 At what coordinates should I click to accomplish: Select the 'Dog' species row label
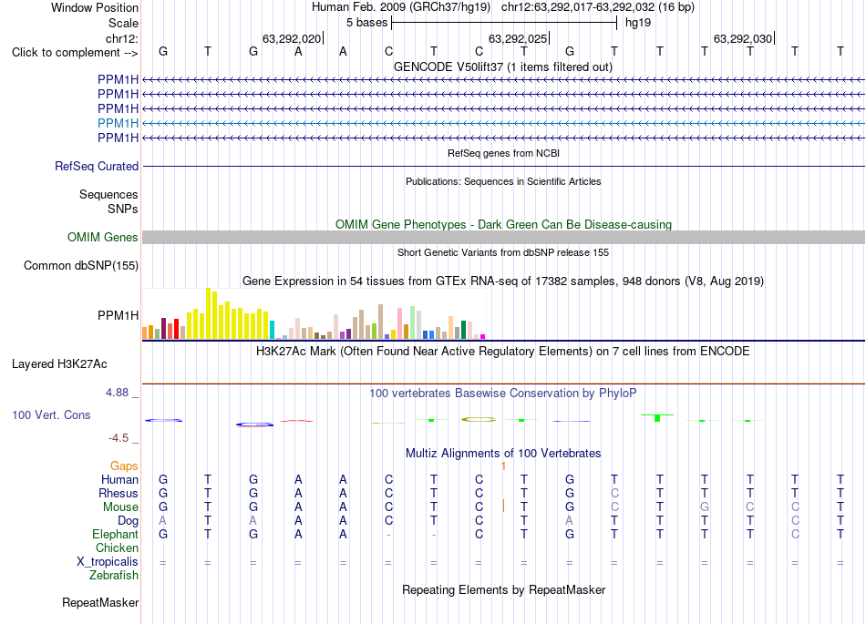tap(128, 521)
